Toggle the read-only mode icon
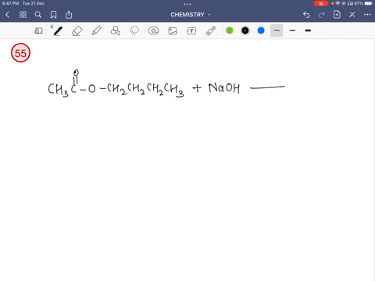 click(x=38, y=31)
